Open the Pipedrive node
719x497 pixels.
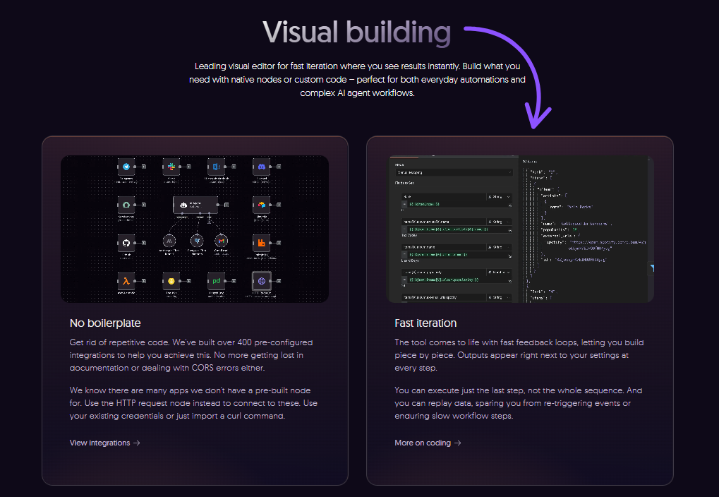click(217, 280)
